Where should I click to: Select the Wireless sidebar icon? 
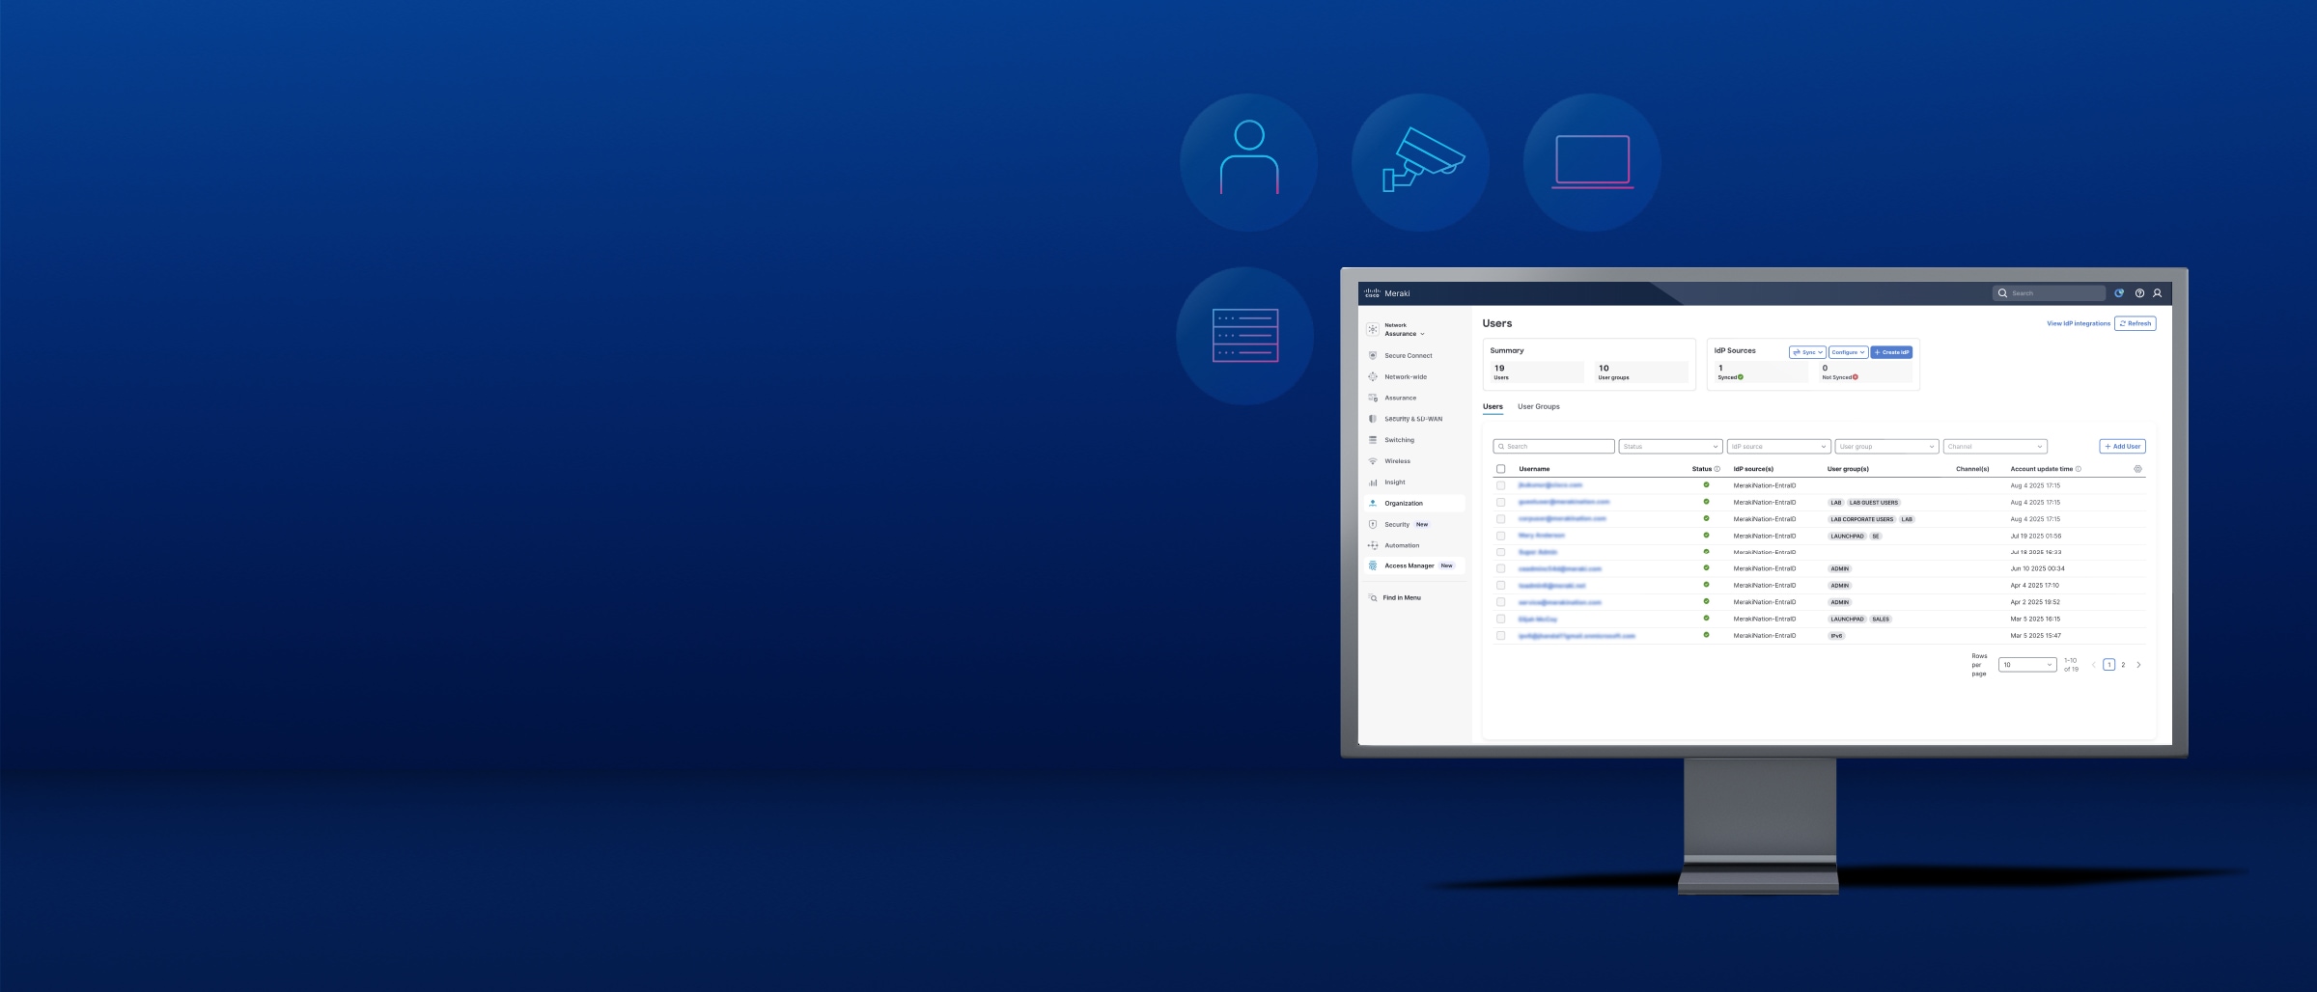click(1373, 461)
